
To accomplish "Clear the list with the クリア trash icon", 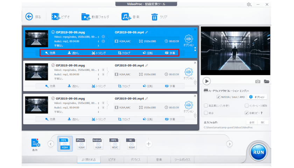I will (154, 16).
